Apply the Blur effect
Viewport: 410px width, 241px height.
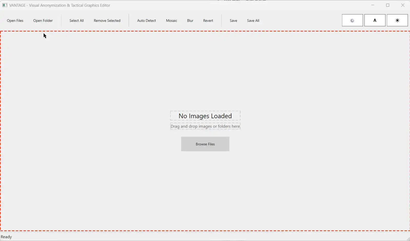190,21
